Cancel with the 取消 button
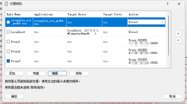The width and height of the screenshot is (187, 104). [x=172, y=96]
